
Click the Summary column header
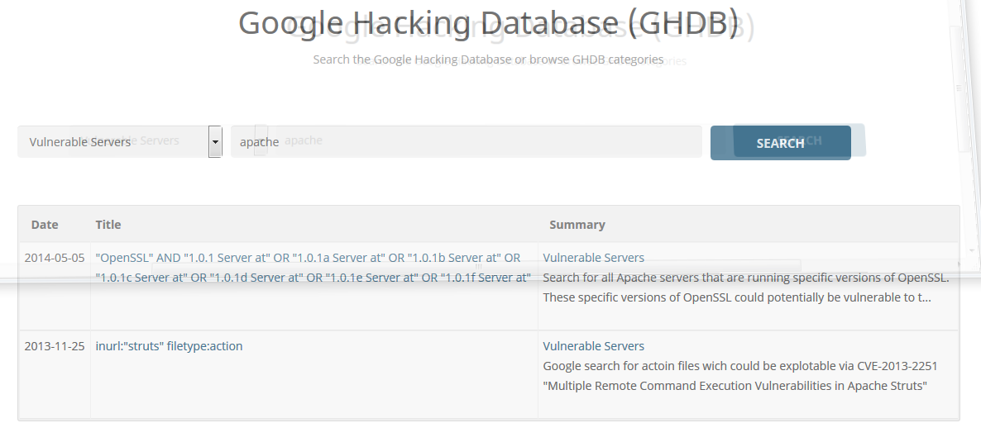(577, 225)
